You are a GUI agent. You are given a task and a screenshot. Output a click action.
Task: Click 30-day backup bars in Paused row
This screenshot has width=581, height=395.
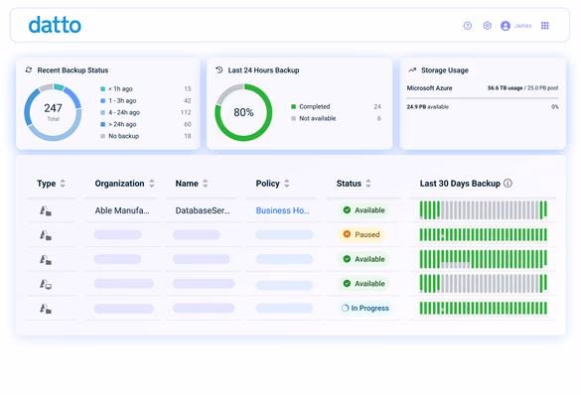tap(484, 234)
